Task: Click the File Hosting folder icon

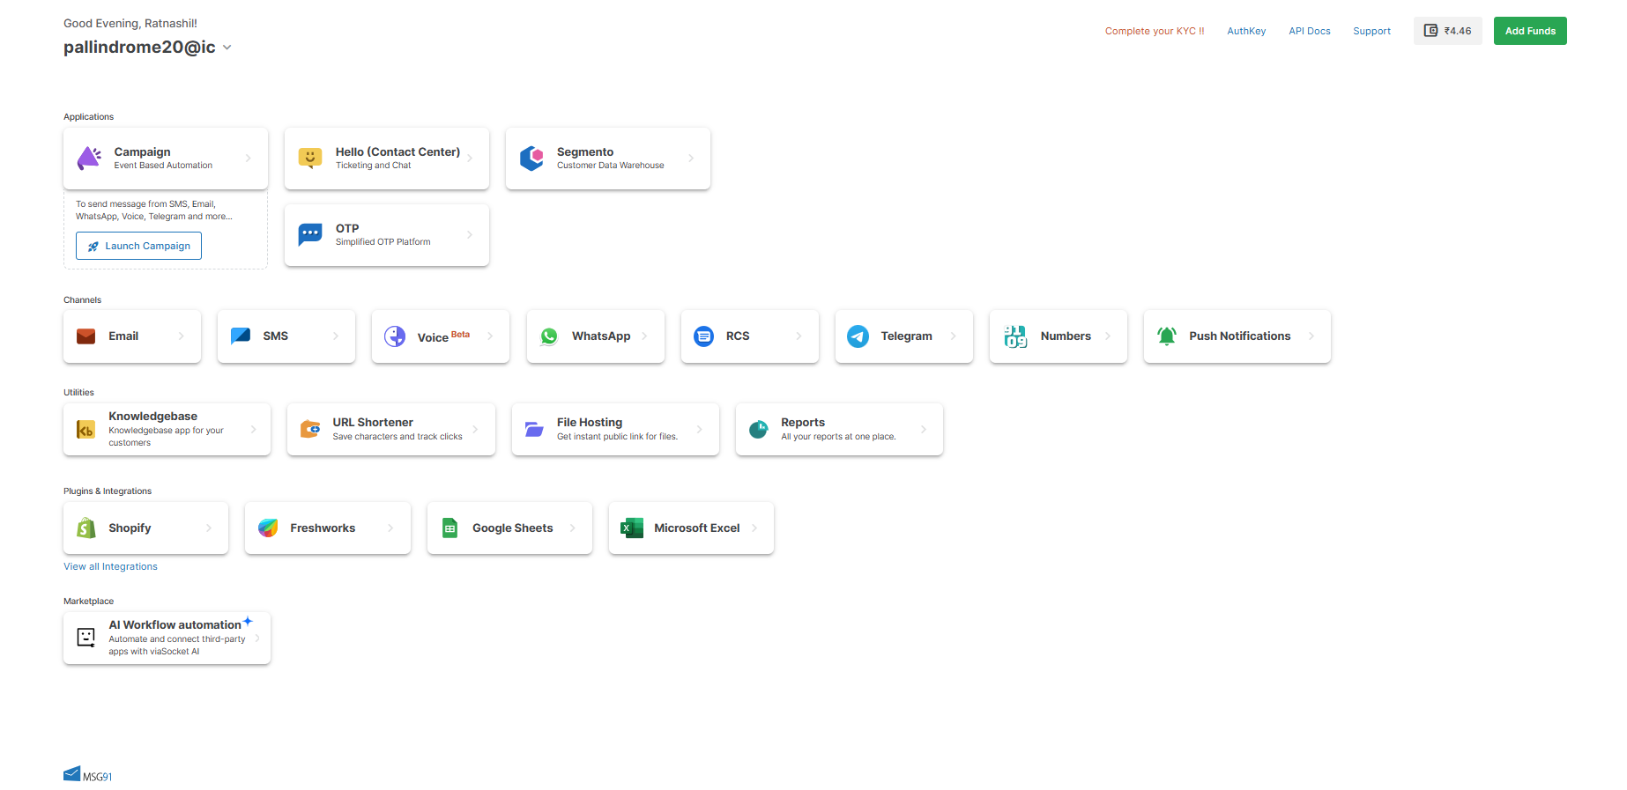Action: point(534,429)
